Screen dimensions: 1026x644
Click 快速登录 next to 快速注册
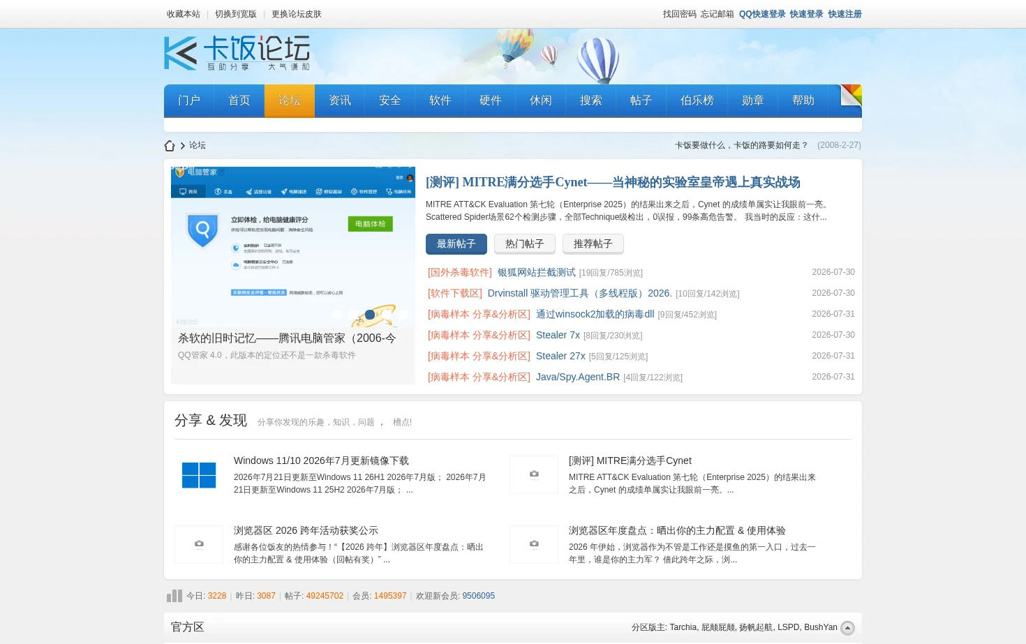pyautogui.click(x=807, y=14)
